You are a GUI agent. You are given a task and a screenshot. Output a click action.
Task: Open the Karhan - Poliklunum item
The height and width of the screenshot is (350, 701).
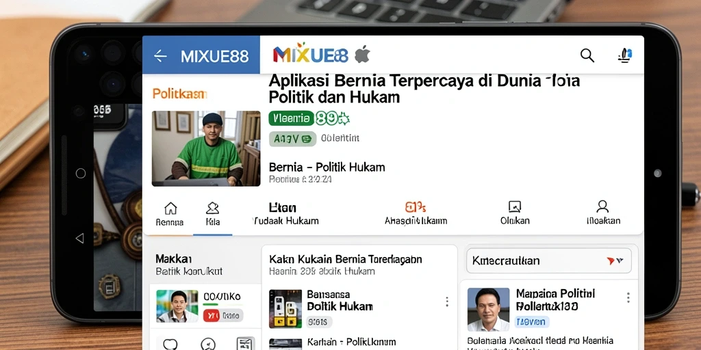(351, 342)
